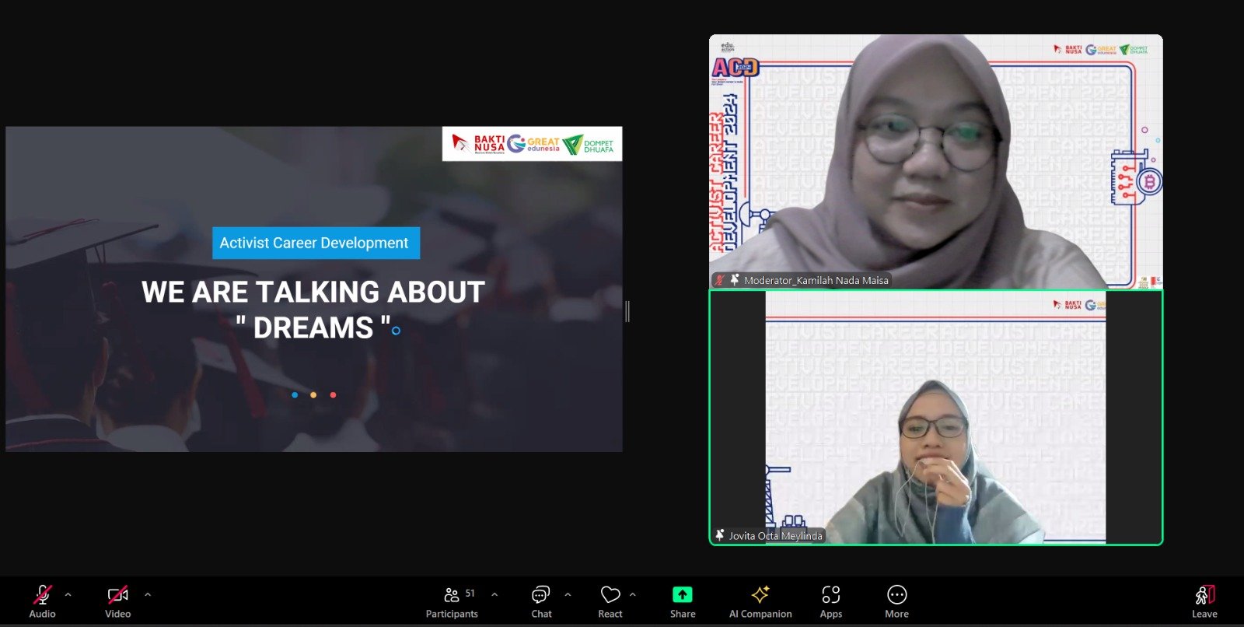Open video options chevron beside Video
Screen dimensions: 1244x627
click(x=148, y=595)
